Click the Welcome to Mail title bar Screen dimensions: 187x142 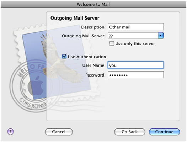tap(93, 4)
